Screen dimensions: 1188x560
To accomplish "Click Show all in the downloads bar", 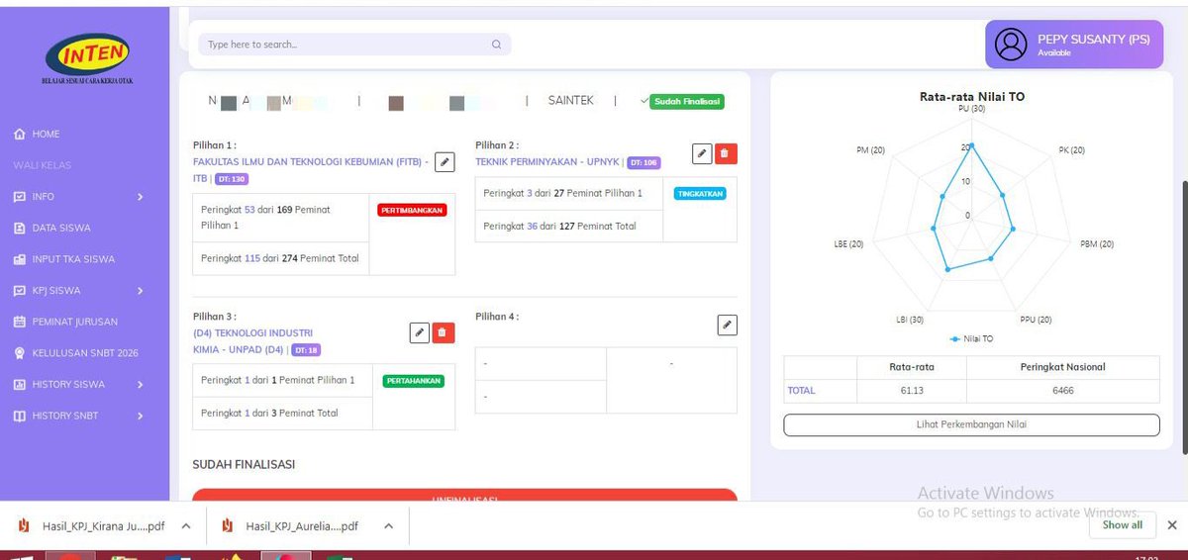I will pyautogui.click(x=1123, y=525).
